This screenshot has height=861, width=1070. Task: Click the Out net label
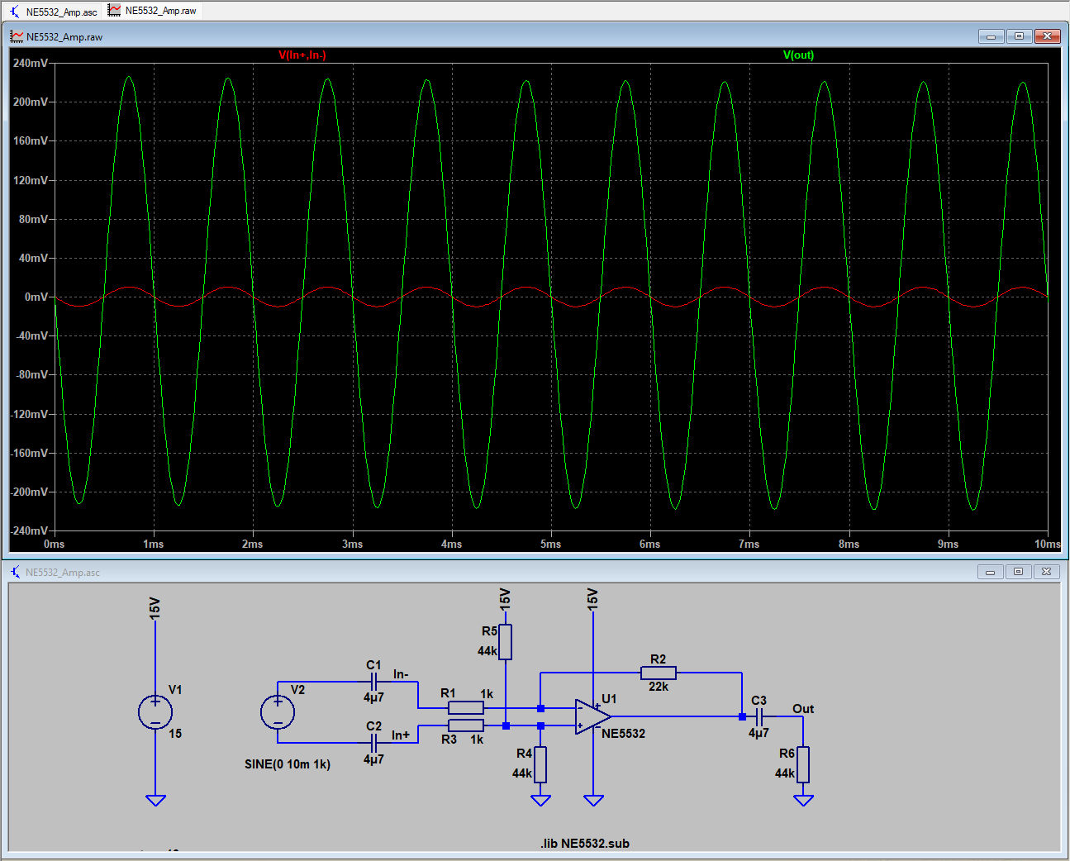tap(802, 709)
